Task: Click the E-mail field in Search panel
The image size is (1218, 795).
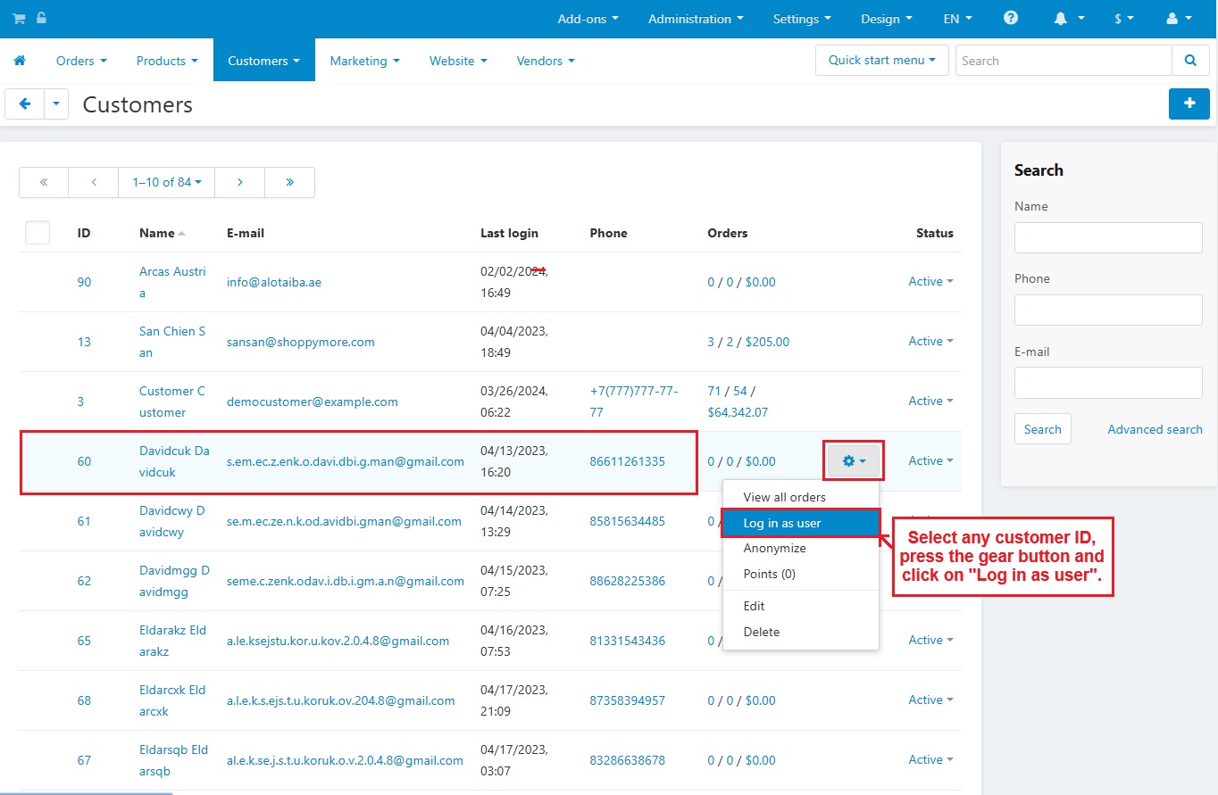Action: pyautogui.click(x=1107, y=383)
